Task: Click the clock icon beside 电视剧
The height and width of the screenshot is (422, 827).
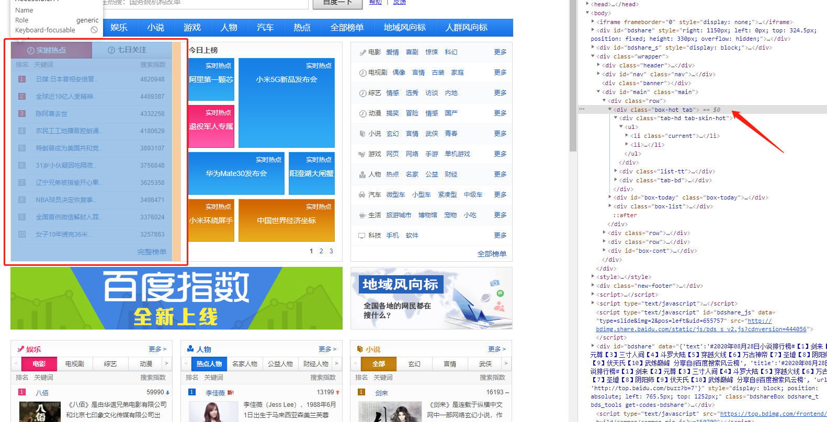Action: [362, 73]
